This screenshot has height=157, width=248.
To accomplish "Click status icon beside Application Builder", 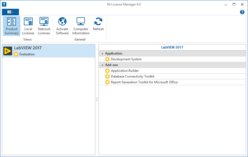I will [x=107, y=71].
